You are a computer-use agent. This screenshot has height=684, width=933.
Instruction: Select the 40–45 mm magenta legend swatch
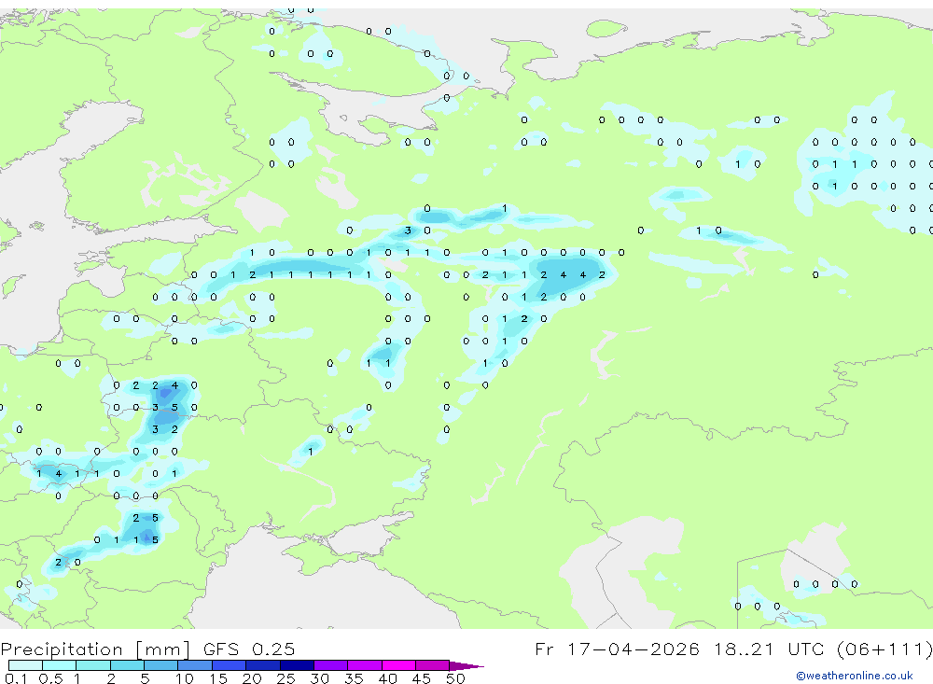pyautogui.click(x=398, y=665)
